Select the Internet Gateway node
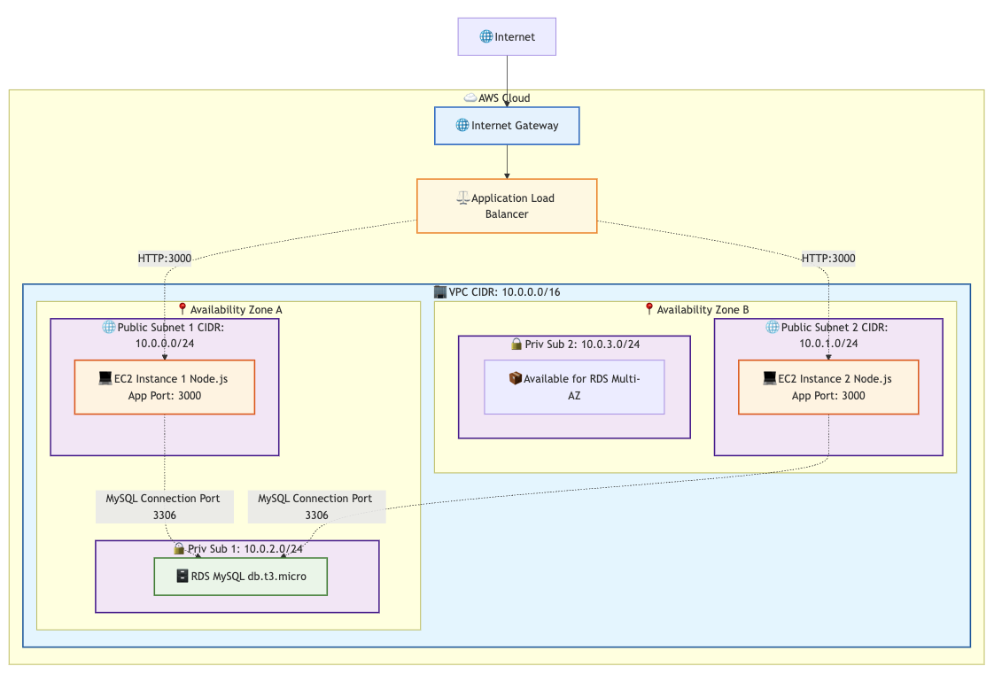Screen dimensions: 994x674 (507, 126)
